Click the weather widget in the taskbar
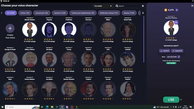194x109 pixels. 161,107
